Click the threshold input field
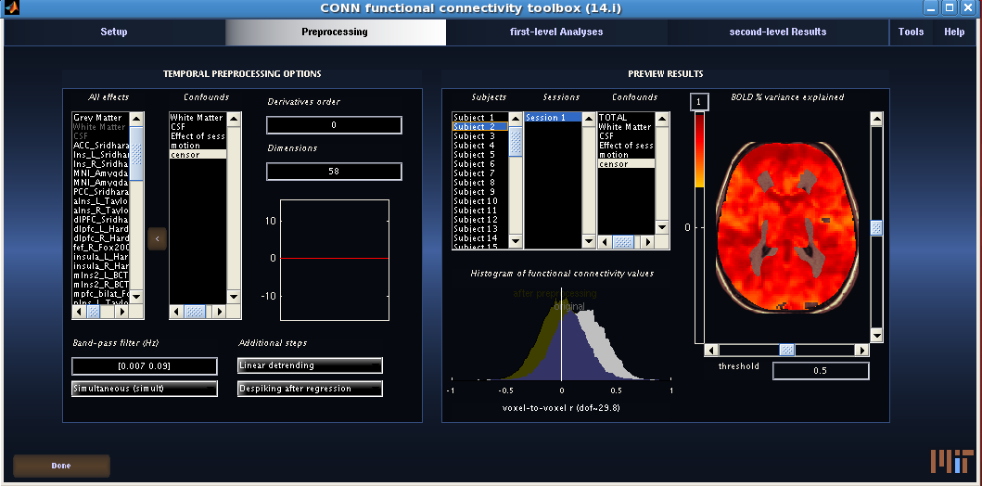 click(821, 371)
